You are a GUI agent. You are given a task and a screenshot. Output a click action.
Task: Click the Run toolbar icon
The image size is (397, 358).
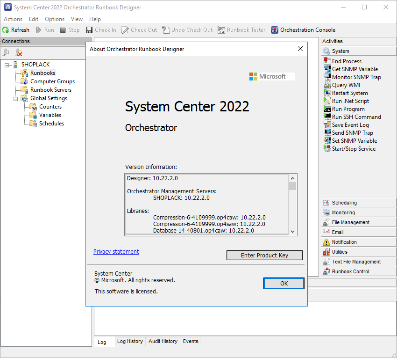[39, 30]
